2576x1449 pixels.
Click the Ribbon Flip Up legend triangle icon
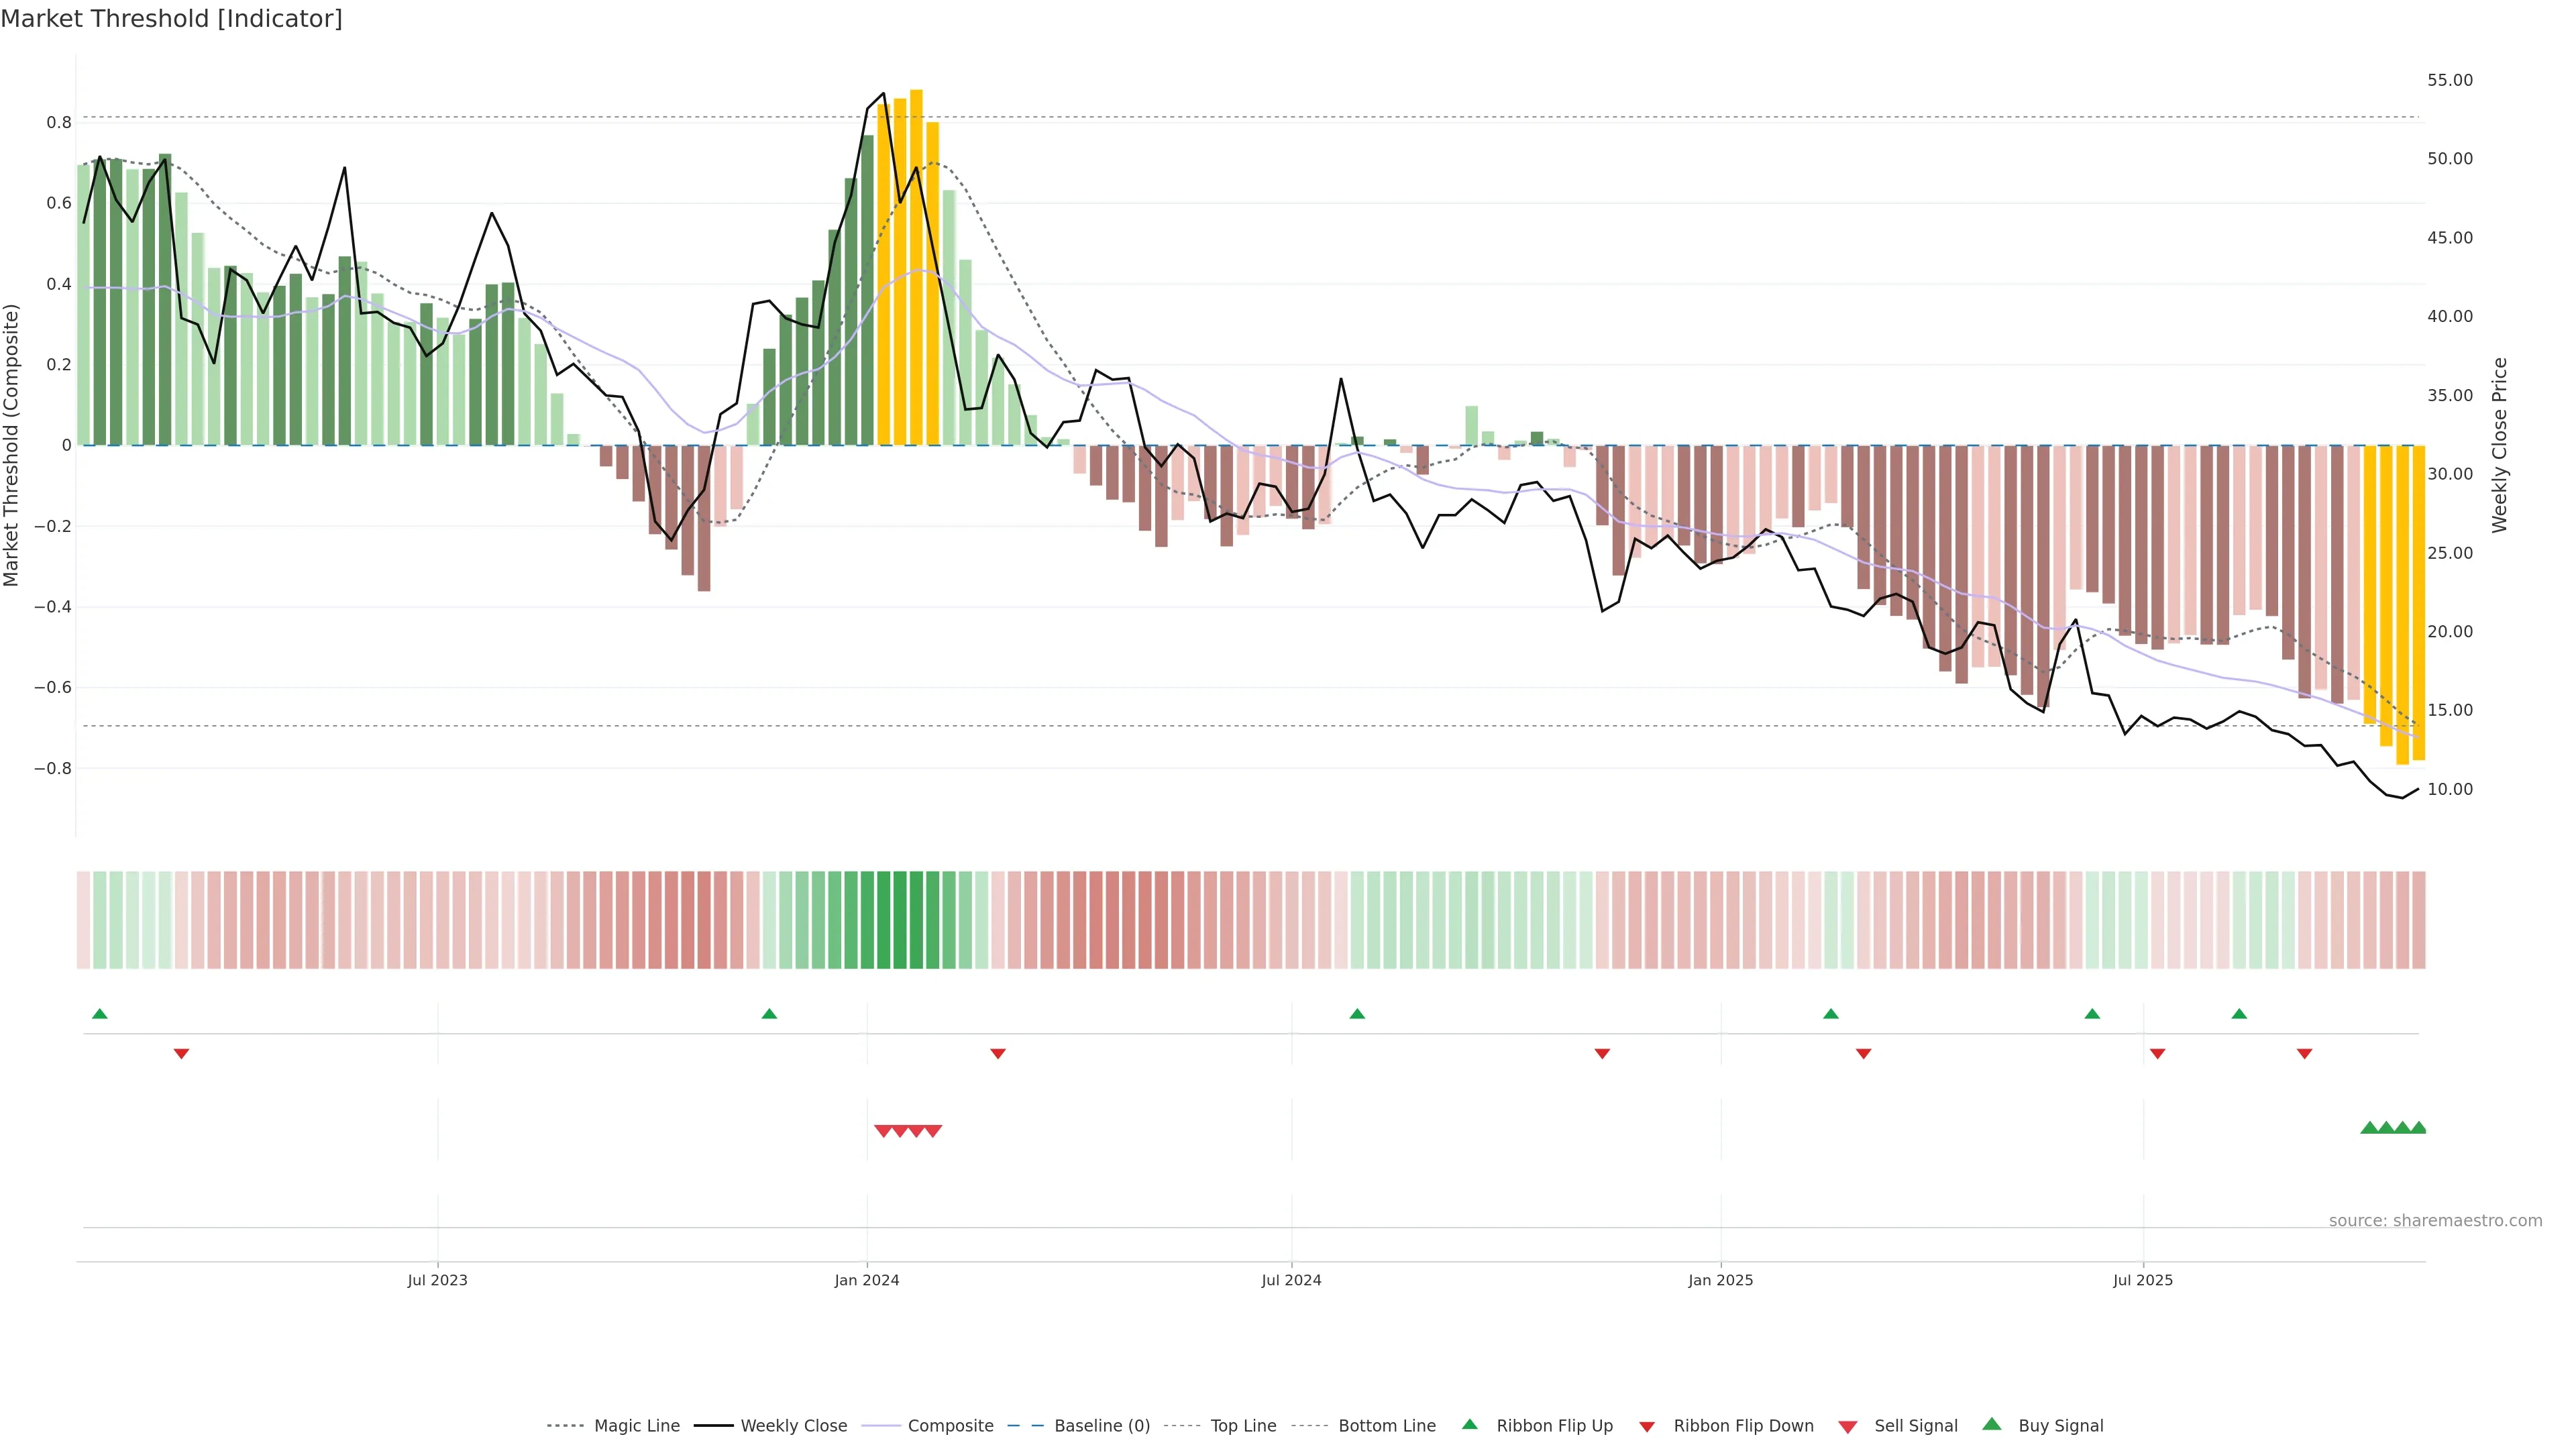[1469, 1424]
